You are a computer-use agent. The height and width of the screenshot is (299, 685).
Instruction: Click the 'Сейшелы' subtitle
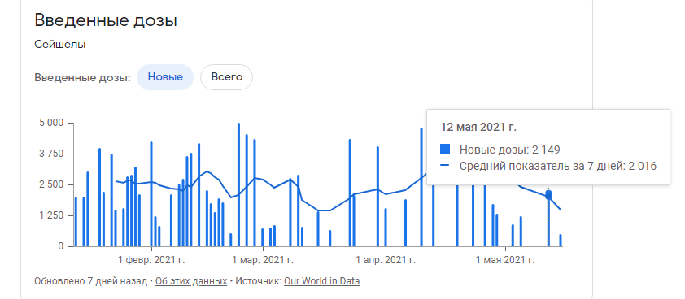pos(60,45)
